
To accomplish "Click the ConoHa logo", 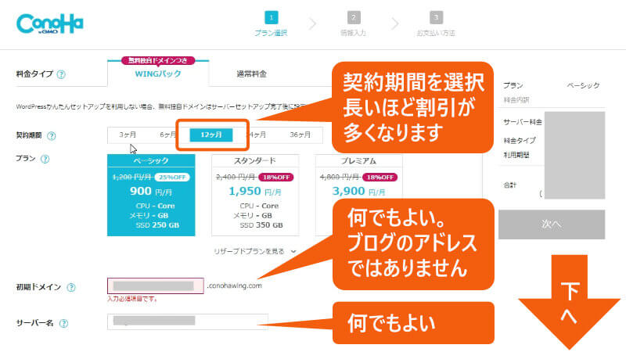I will 50,24.
